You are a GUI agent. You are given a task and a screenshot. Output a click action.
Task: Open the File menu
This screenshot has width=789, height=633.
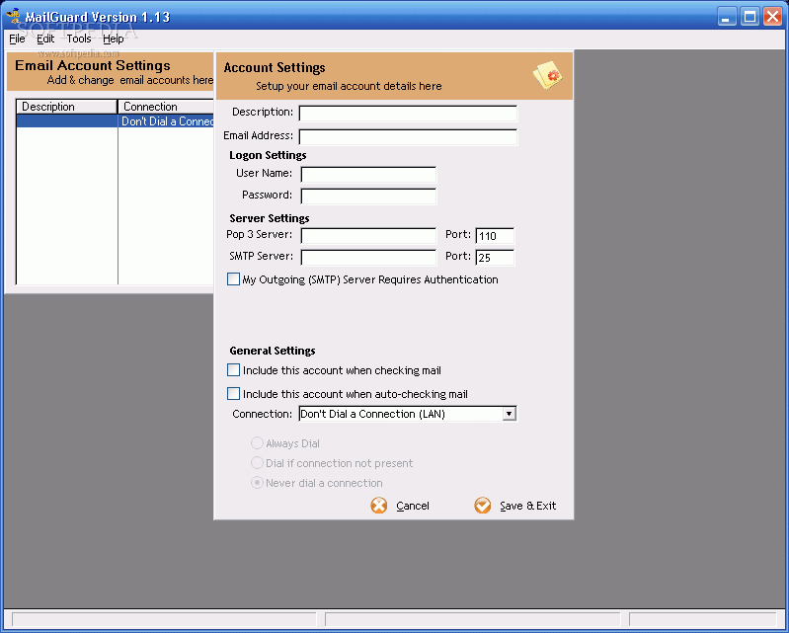17,39
